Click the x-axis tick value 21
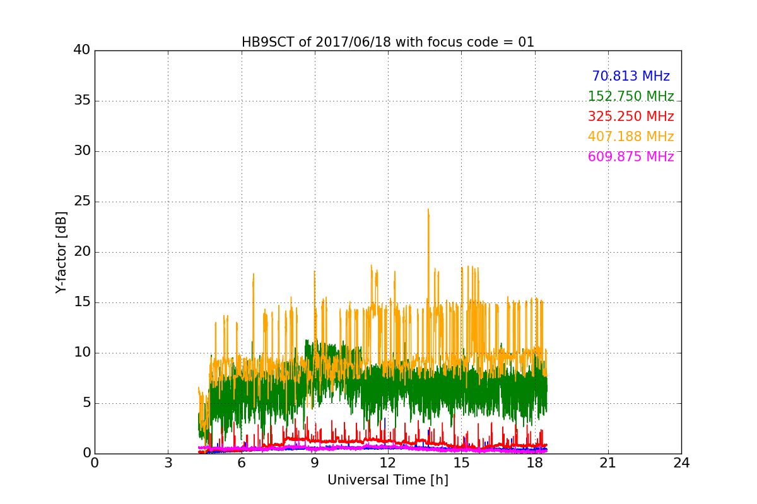 pyautogui.click(x=608, y=463)
